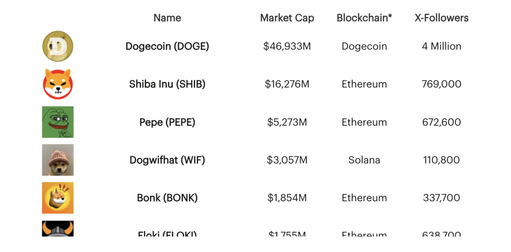Click the Blockchain* column header

coord(364,18)
